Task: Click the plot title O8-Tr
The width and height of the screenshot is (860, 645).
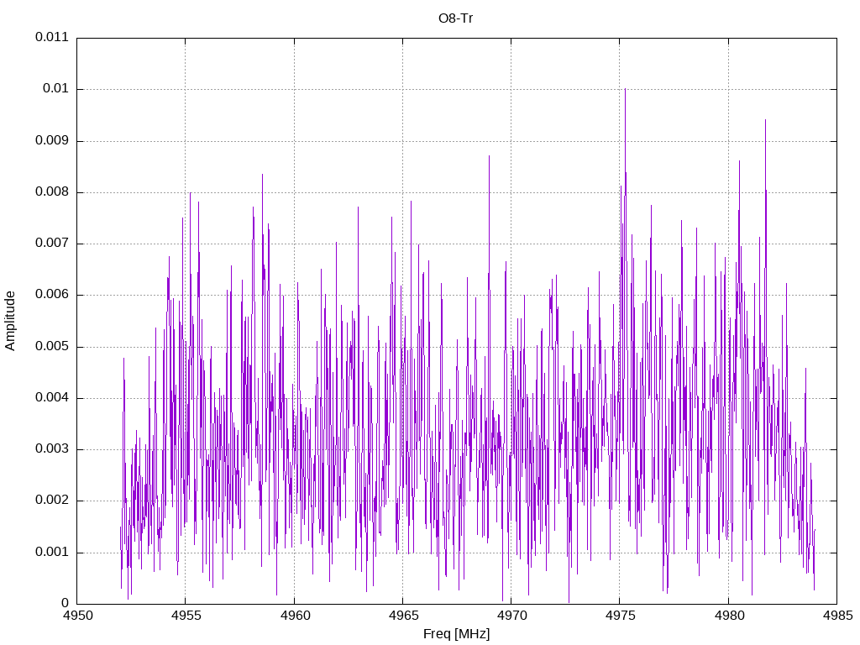Action: (455, 18)
